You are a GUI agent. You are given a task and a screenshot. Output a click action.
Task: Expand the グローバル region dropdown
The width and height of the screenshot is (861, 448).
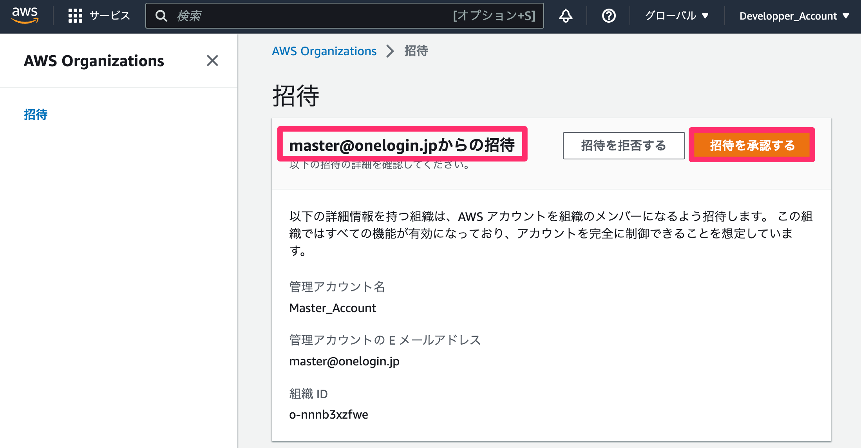coord(677,16)
